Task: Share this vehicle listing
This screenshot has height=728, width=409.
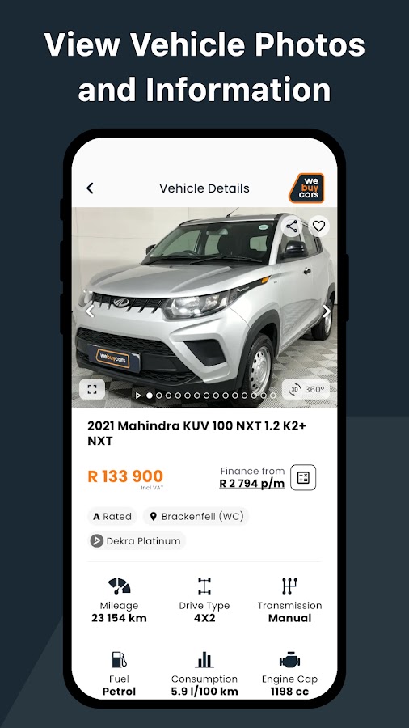Action: [292, 226]
